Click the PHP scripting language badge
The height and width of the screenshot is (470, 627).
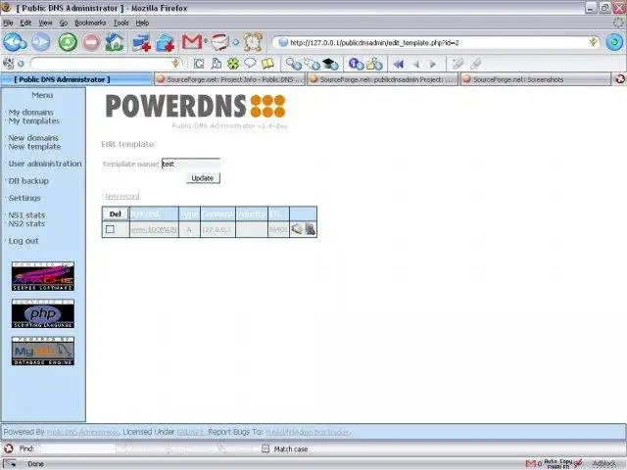pos(43,313)
